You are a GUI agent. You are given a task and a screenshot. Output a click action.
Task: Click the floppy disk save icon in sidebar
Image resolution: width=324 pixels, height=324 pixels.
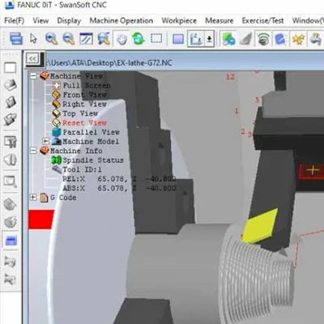pyautogui.click(x=11, y=102)
